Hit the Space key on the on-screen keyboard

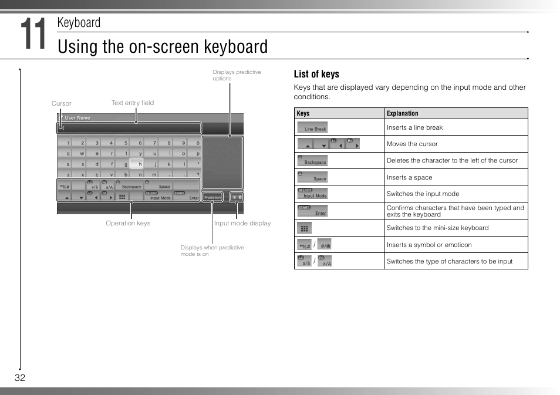158,185
